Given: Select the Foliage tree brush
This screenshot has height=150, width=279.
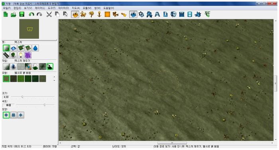Looking at the screenshot, I should pos(14,55).
